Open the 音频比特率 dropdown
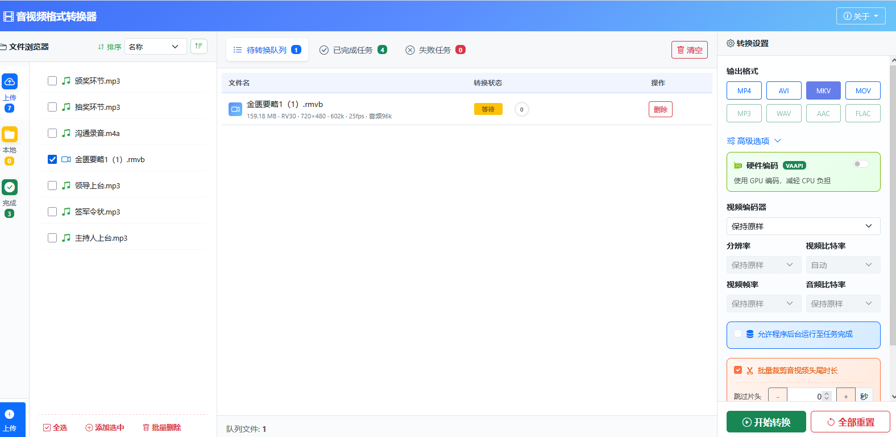 click(843, 303)
